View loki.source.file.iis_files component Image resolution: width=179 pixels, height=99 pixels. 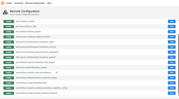pyautogui.click(x=172, y=27)
